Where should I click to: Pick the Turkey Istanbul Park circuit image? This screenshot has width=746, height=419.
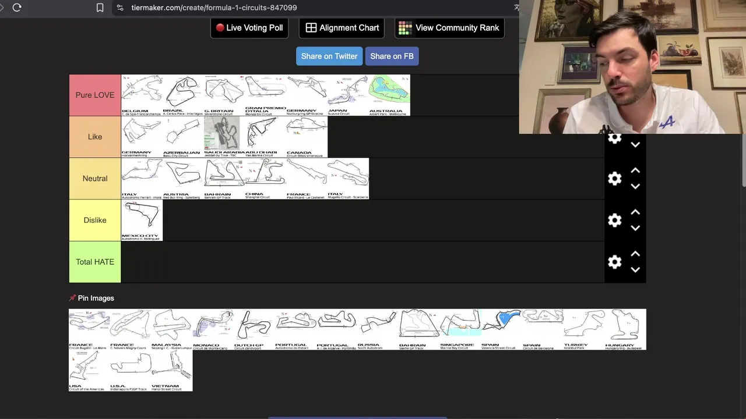[x=585, y=329]
